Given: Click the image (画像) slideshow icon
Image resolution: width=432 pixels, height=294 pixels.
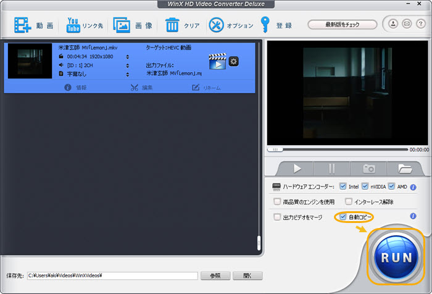Looking at the screenshot, I should click(x=122, y=25).
